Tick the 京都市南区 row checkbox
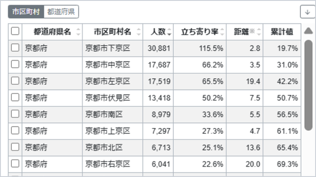This screenshot has height=177, width=316. click(15, 114)
